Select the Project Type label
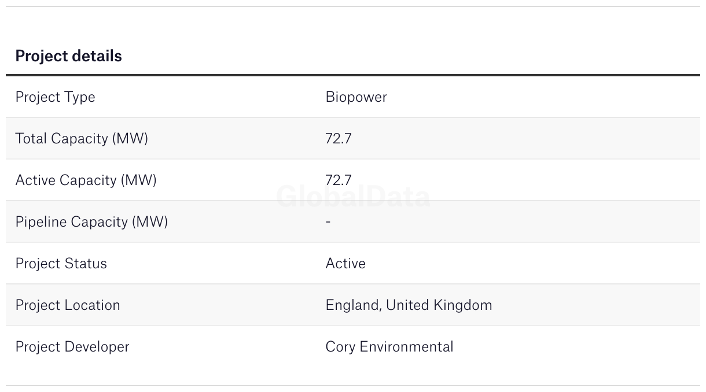 (x=55, y=97)
